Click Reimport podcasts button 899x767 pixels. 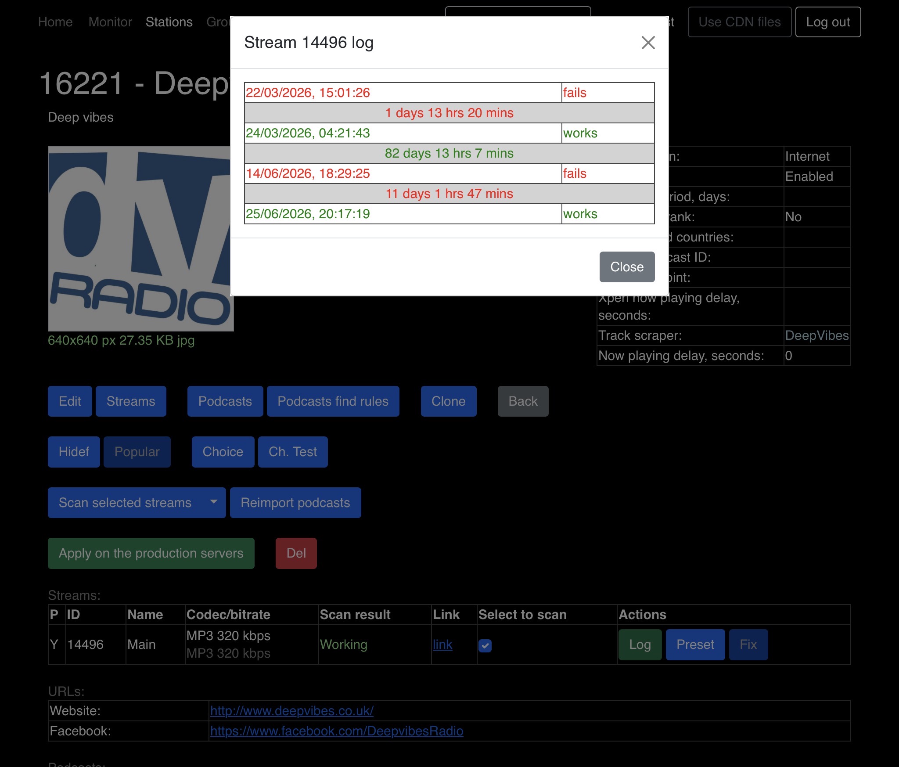(295, 503)
